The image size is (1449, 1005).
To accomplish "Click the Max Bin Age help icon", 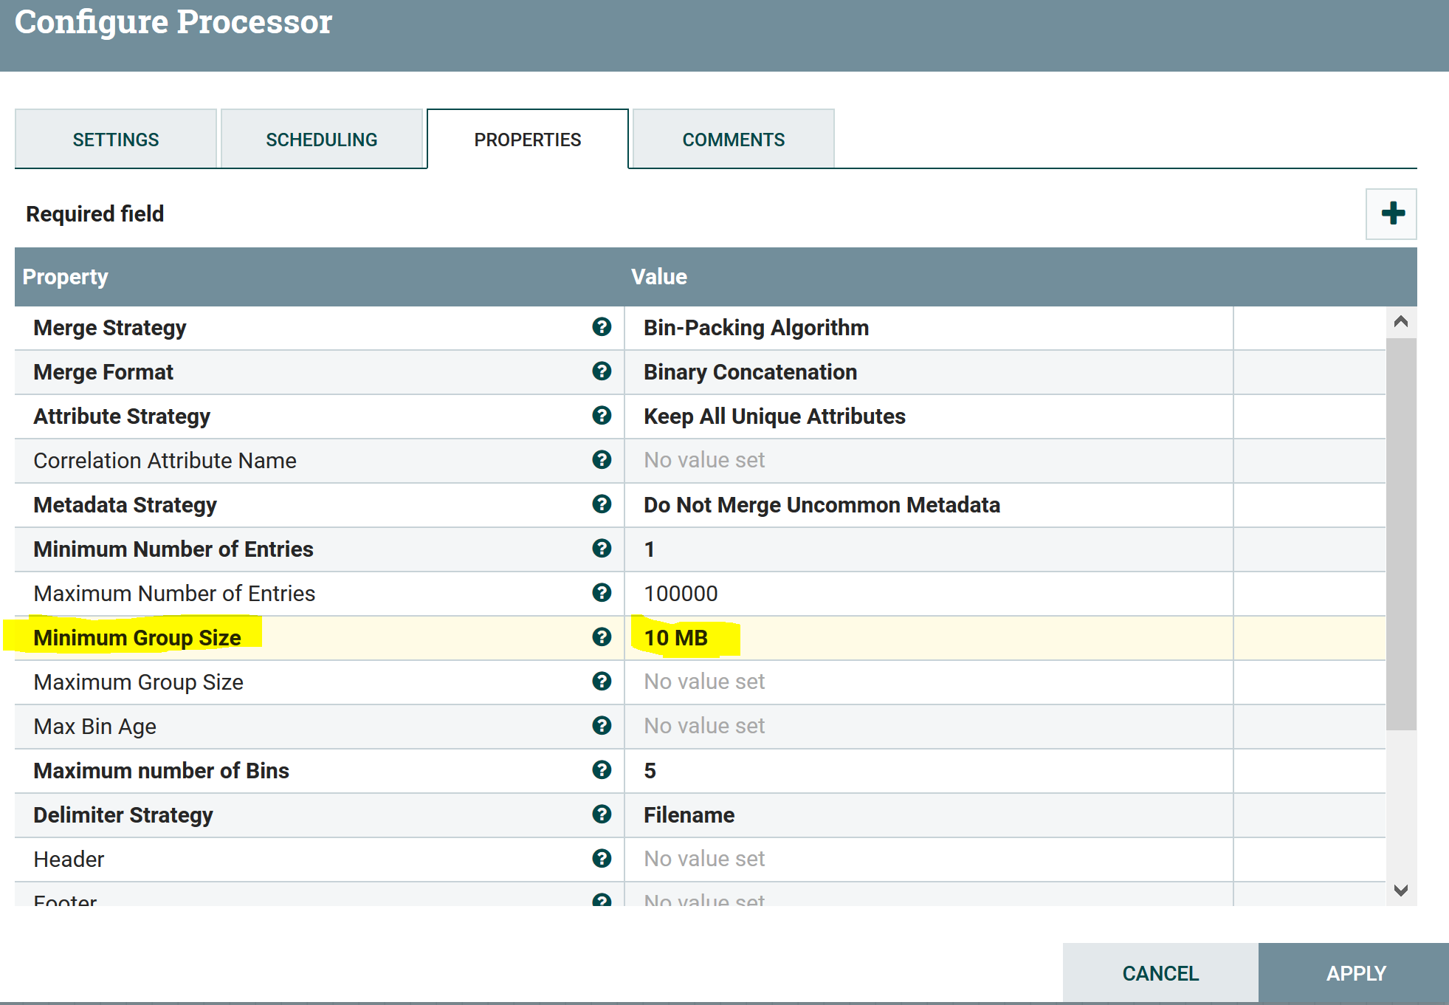I will [x=602, y=726].
